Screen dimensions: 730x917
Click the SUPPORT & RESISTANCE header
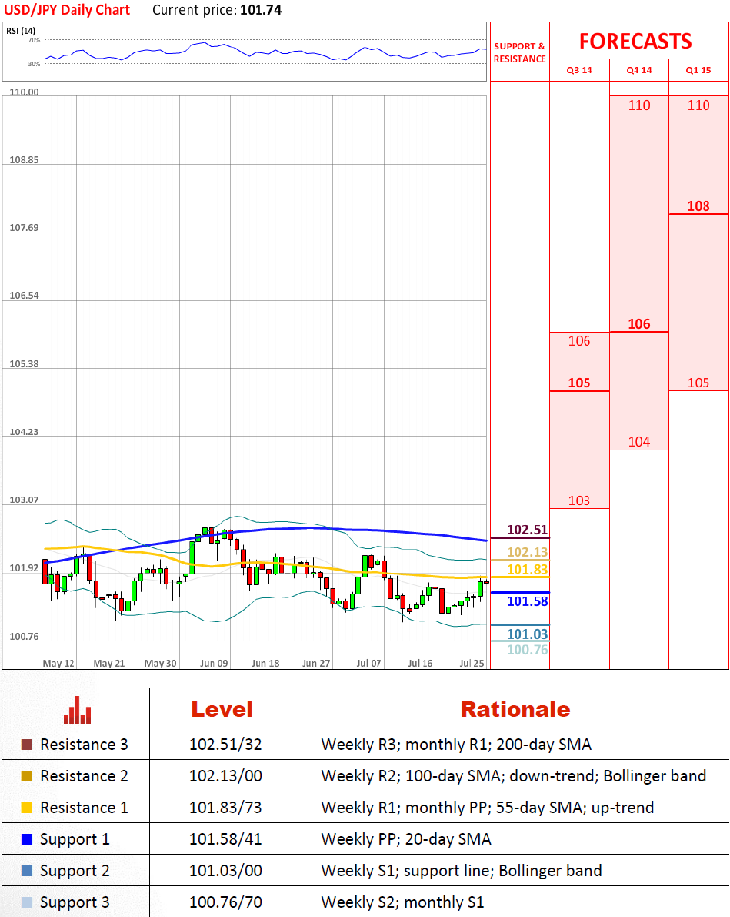[519, 52]
